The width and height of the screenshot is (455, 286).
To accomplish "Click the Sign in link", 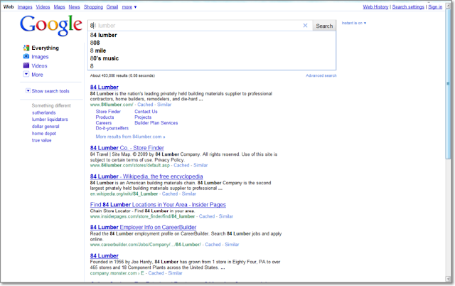I will coord(435,6).
